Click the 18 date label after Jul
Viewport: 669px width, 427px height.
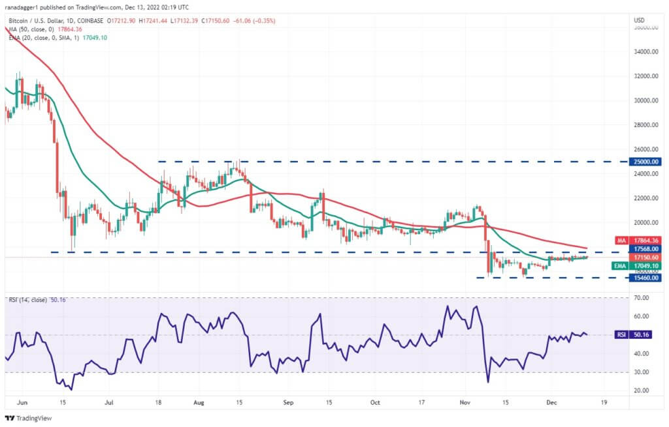click(x=158, y=402)
